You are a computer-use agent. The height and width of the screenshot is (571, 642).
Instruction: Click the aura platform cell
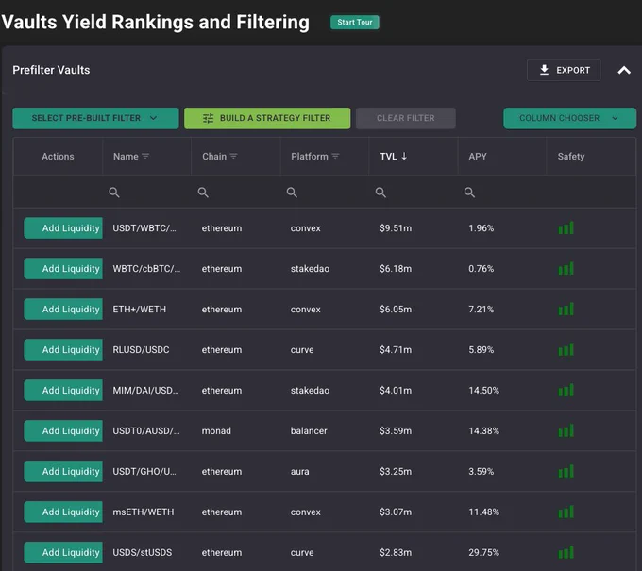point(299,471)
